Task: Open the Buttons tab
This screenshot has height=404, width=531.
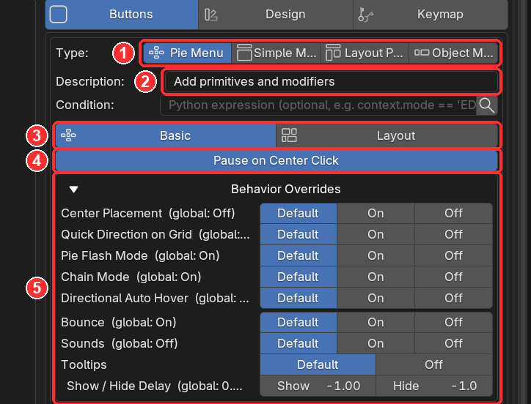Action: [122, 14]
